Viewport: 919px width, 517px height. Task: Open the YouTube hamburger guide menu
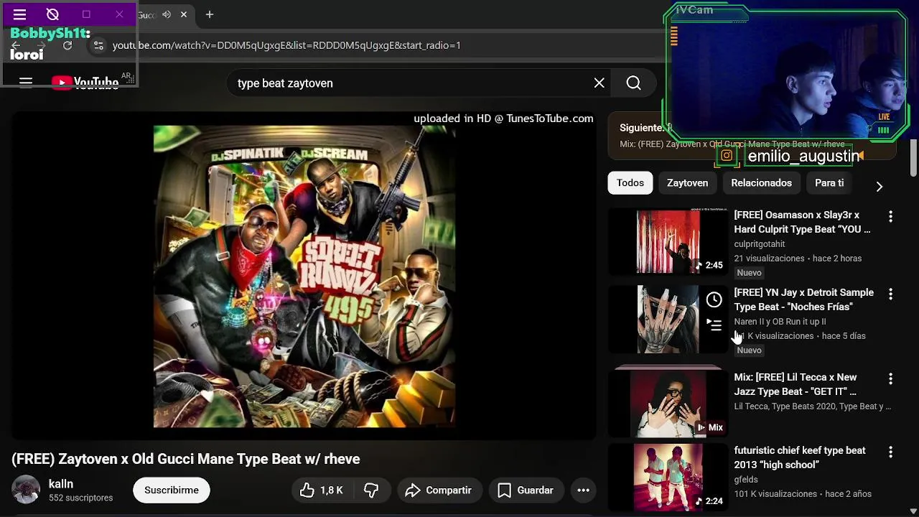click(26, 83)
